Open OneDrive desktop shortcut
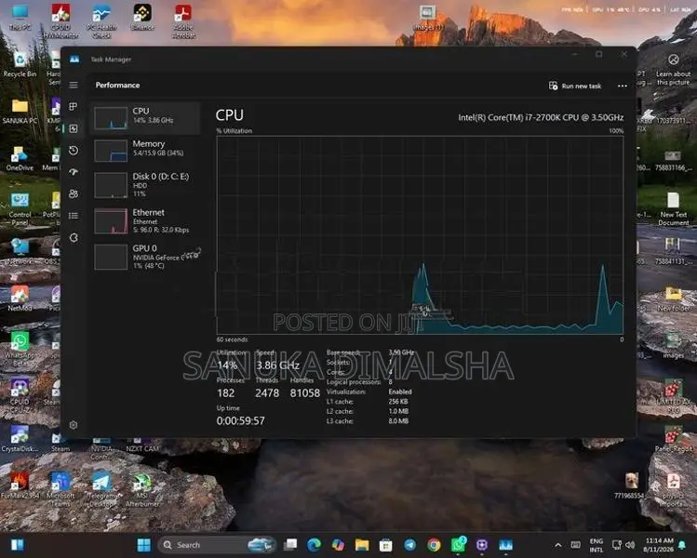Viewport: 697px width, 558px height. point(20,159)
